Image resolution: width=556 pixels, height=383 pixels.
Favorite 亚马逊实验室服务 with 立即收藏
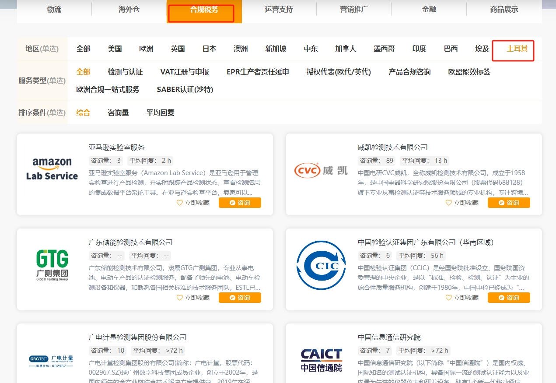[x=193, y=203]
